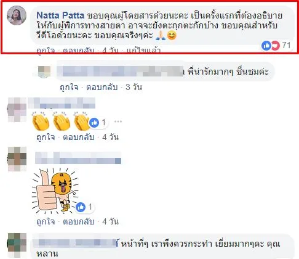Open แก้ไขแล้ว edit history link
This screenshot has width=299, height=259.
(x=143, y=50)
